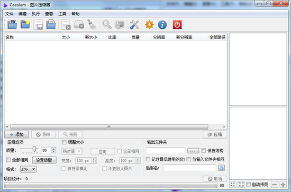The image size is (291, 192).
Task: Click the open folder toolbar icon
Action: pos(25,24)
